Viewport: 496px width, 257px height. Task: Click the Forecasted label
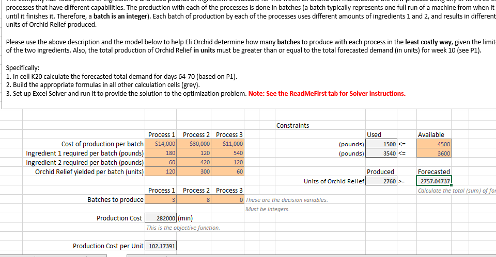433,172
